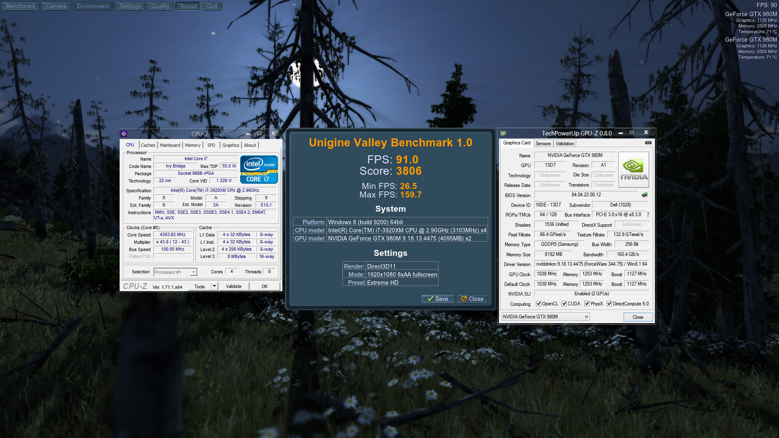Toggle the CUDA checkbox
This screenshot has width=779, height=438.
(x=564, y=304)
